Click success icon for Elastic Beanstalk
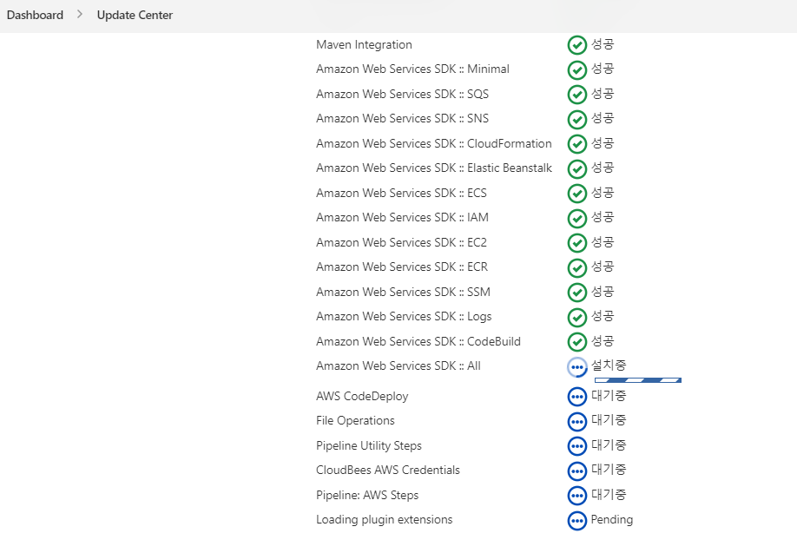Screen dimensions: 797x553 pyautogui.click(x=576, y=168)
